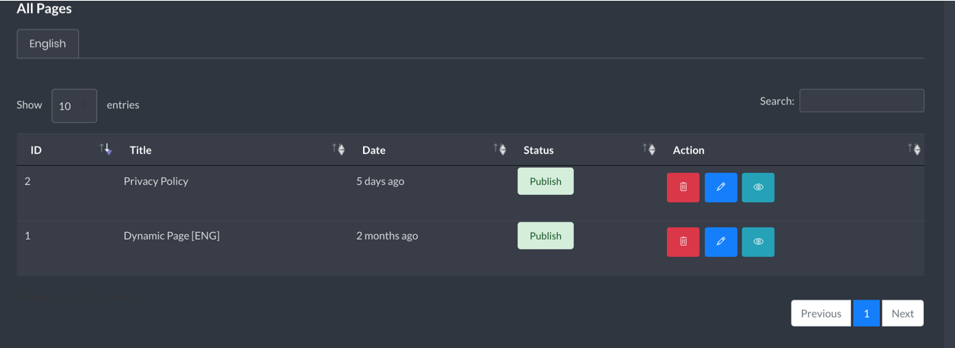Edit the Privacy Policy page
Screen dimensions: 955x348
point(721,187)
